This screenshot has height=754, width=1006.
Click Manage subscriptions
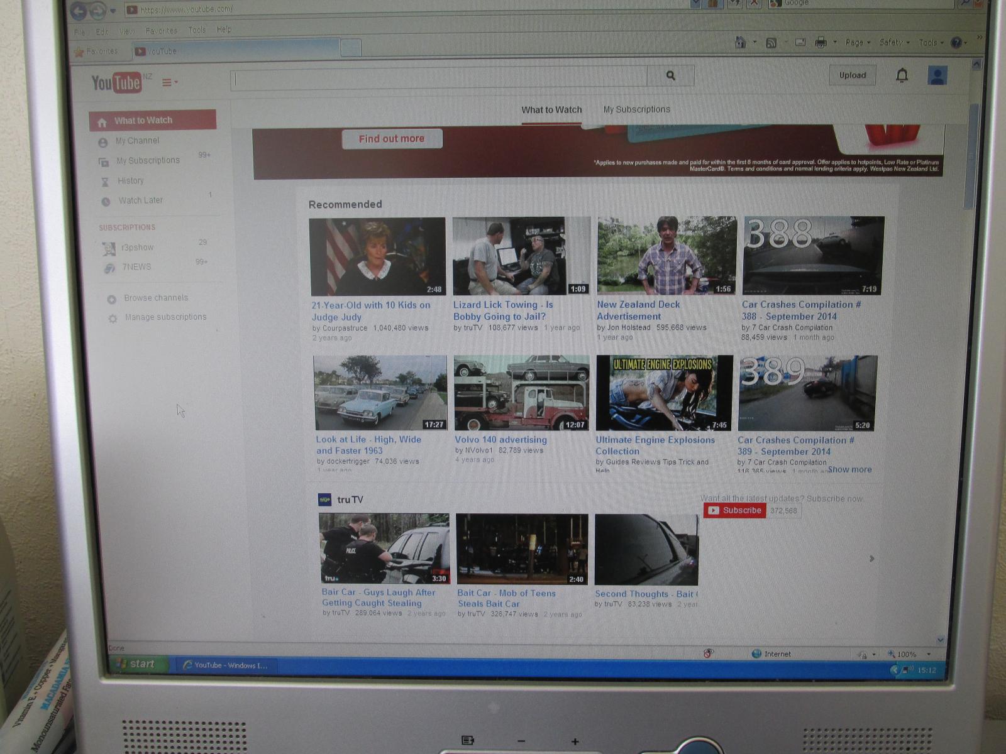(165, 317)
